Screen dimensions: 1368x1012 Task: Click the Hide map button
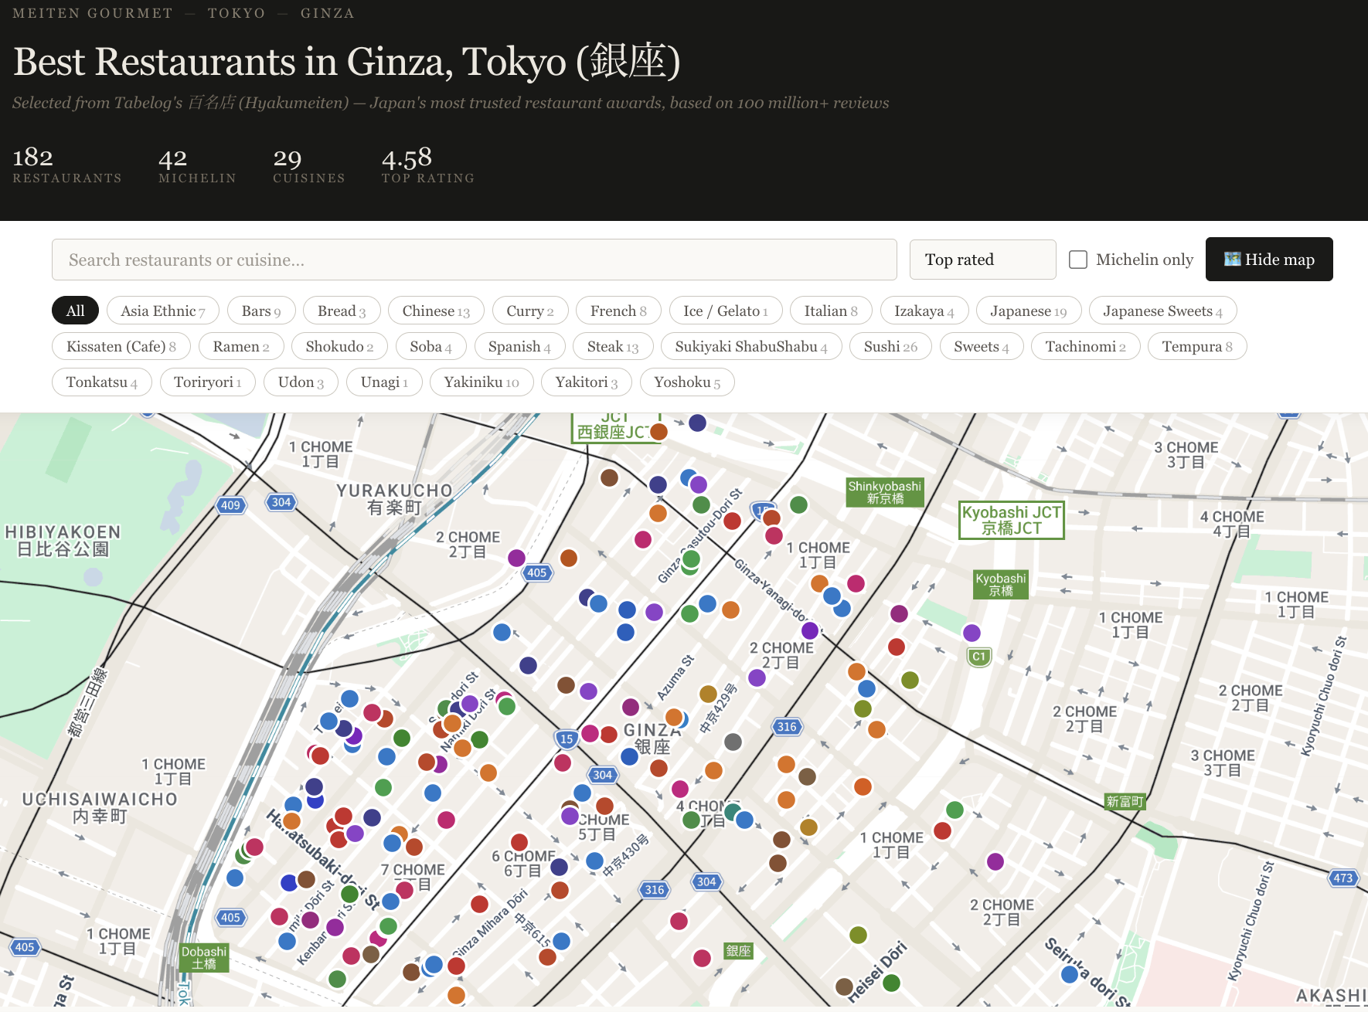[x=1269, y=260]
